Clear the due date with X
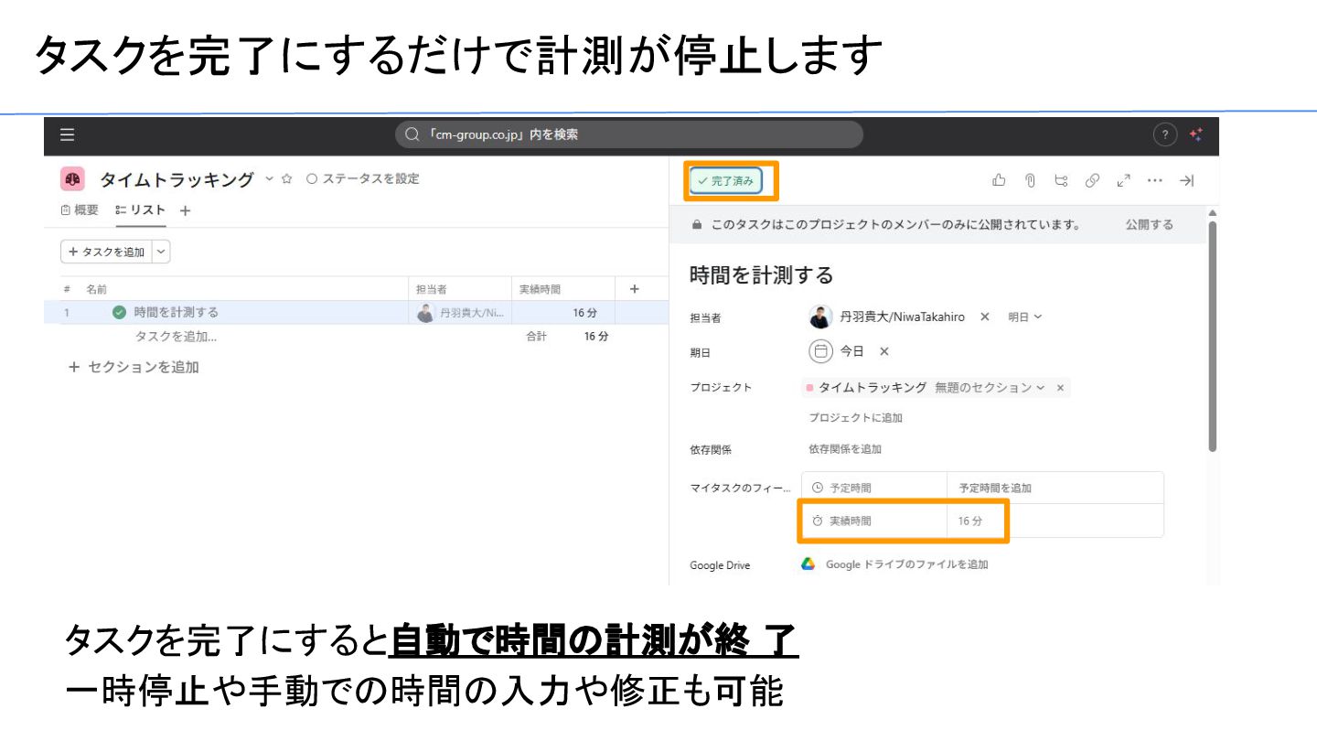The width and height of the screenshot is (1317, 741). coord(884,351)
